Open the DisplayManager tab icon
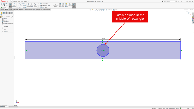194x109 pixels. click(12, 13)
